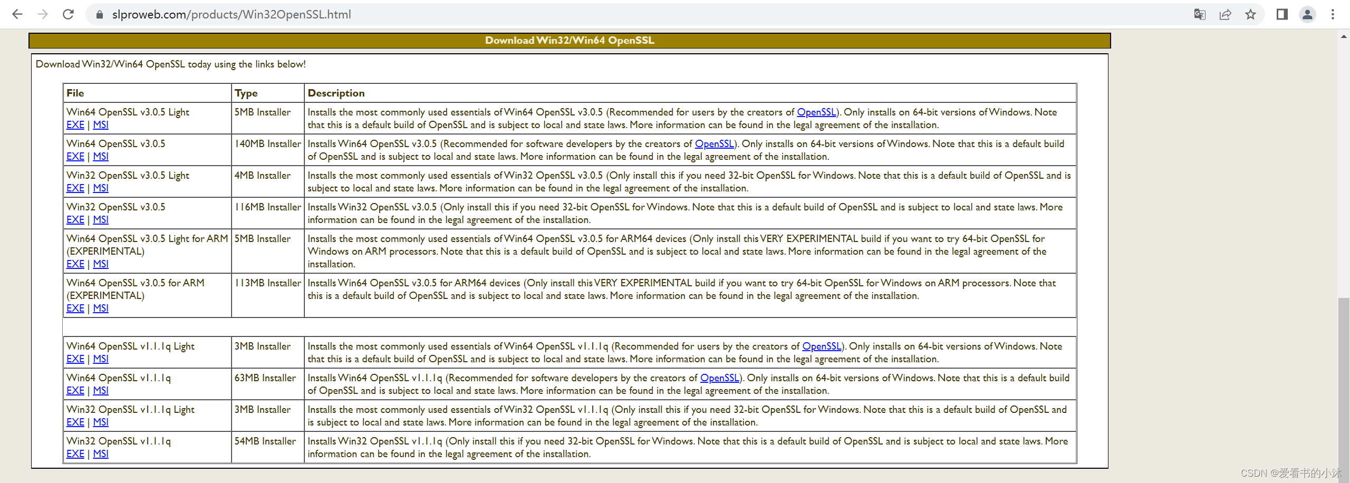Download MSI for Win32 OpenSSL v1.1.1q Light
Screen dimensions: 1350x483
(x=101, y=422)
